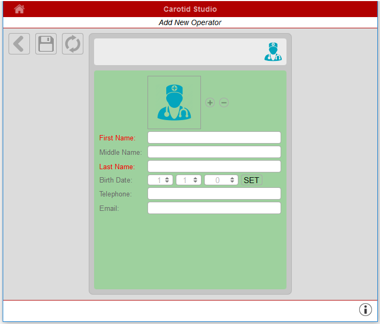Click the back arrow button
Screen dimensions: 380x324
[x=19, y=44]
